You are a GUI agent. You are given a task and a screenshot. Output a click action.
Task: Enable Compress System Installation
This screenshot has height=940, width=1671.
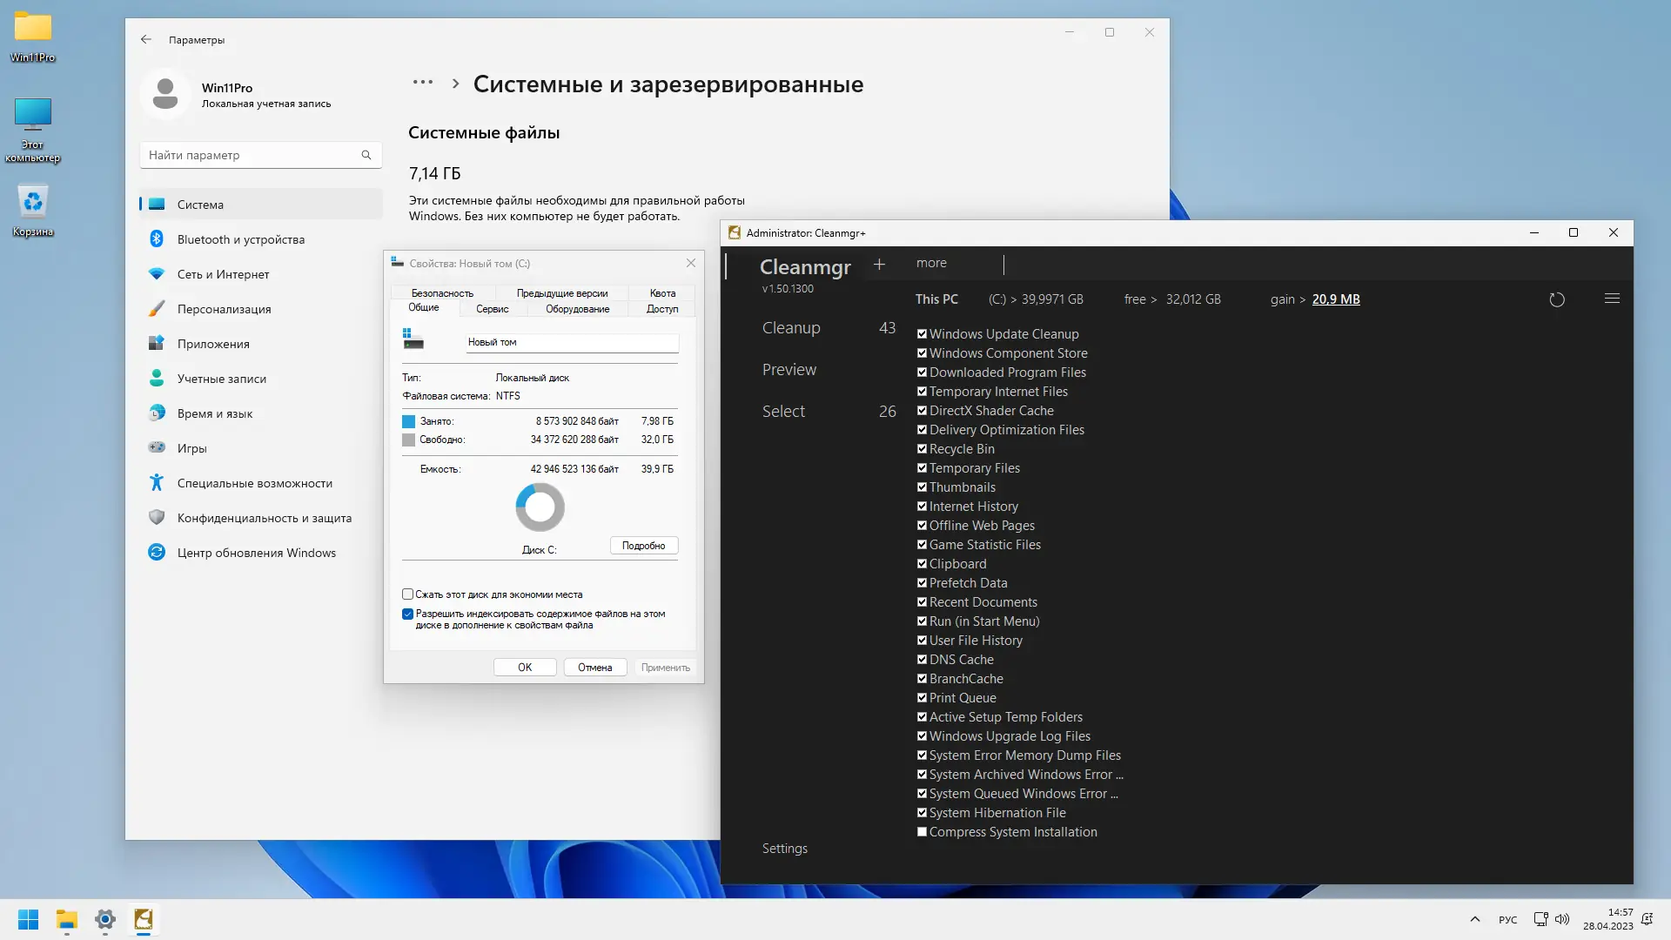922,832
